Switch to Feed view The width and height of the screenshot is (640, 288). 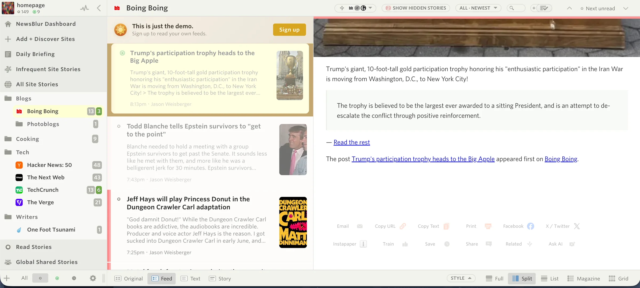(x=162, y=278)
